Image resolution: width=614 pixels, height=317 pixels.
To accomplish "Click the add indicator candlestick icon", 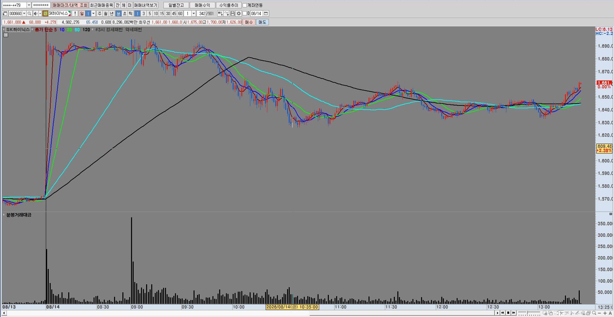I will coord(220,13).
